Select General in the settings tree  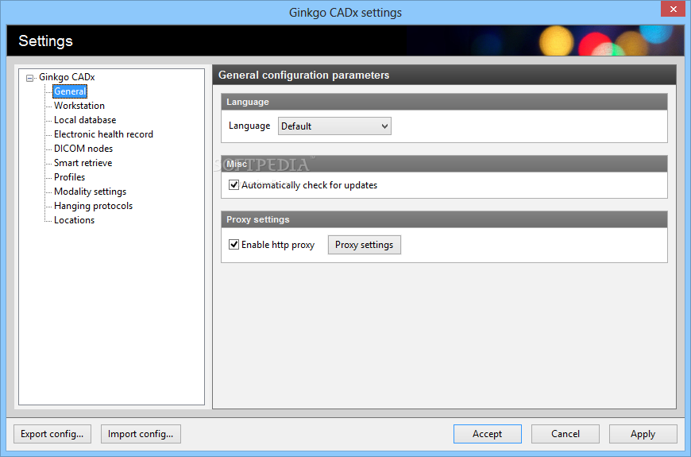(x=70, y=91)
